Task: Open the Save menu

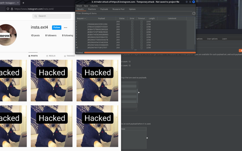Action: click(x=86, y=6)
